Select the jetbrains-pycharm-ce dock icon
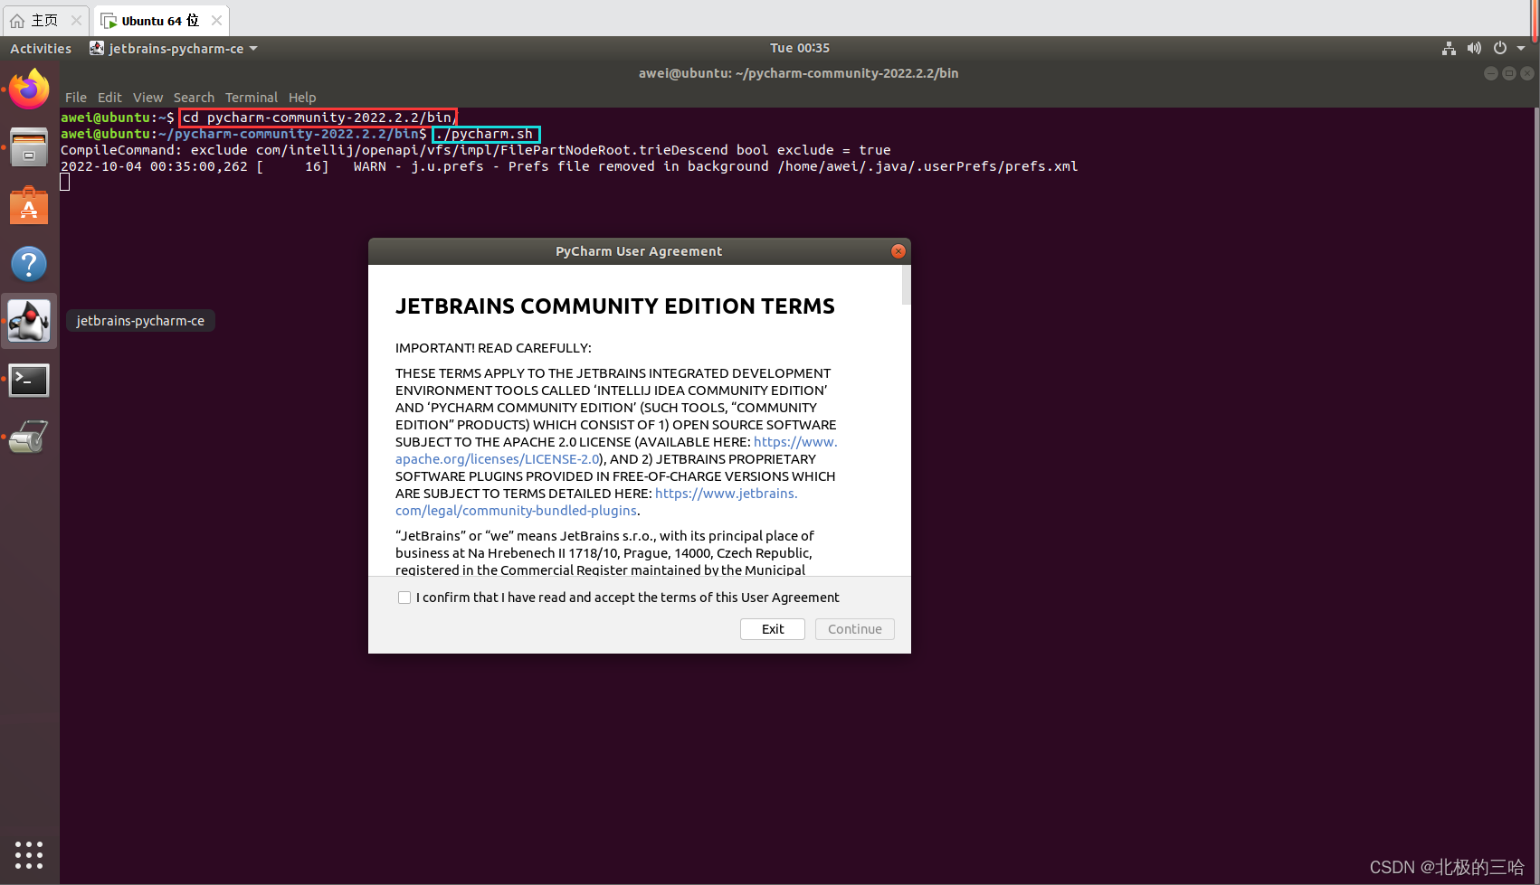 [29, 321]
